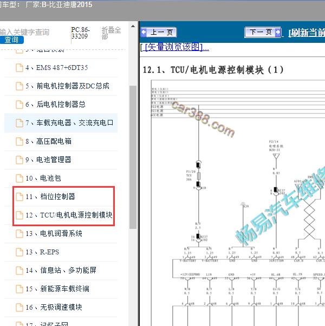Click document icon beside 前电机控制器及DC总成

point(19,86)
